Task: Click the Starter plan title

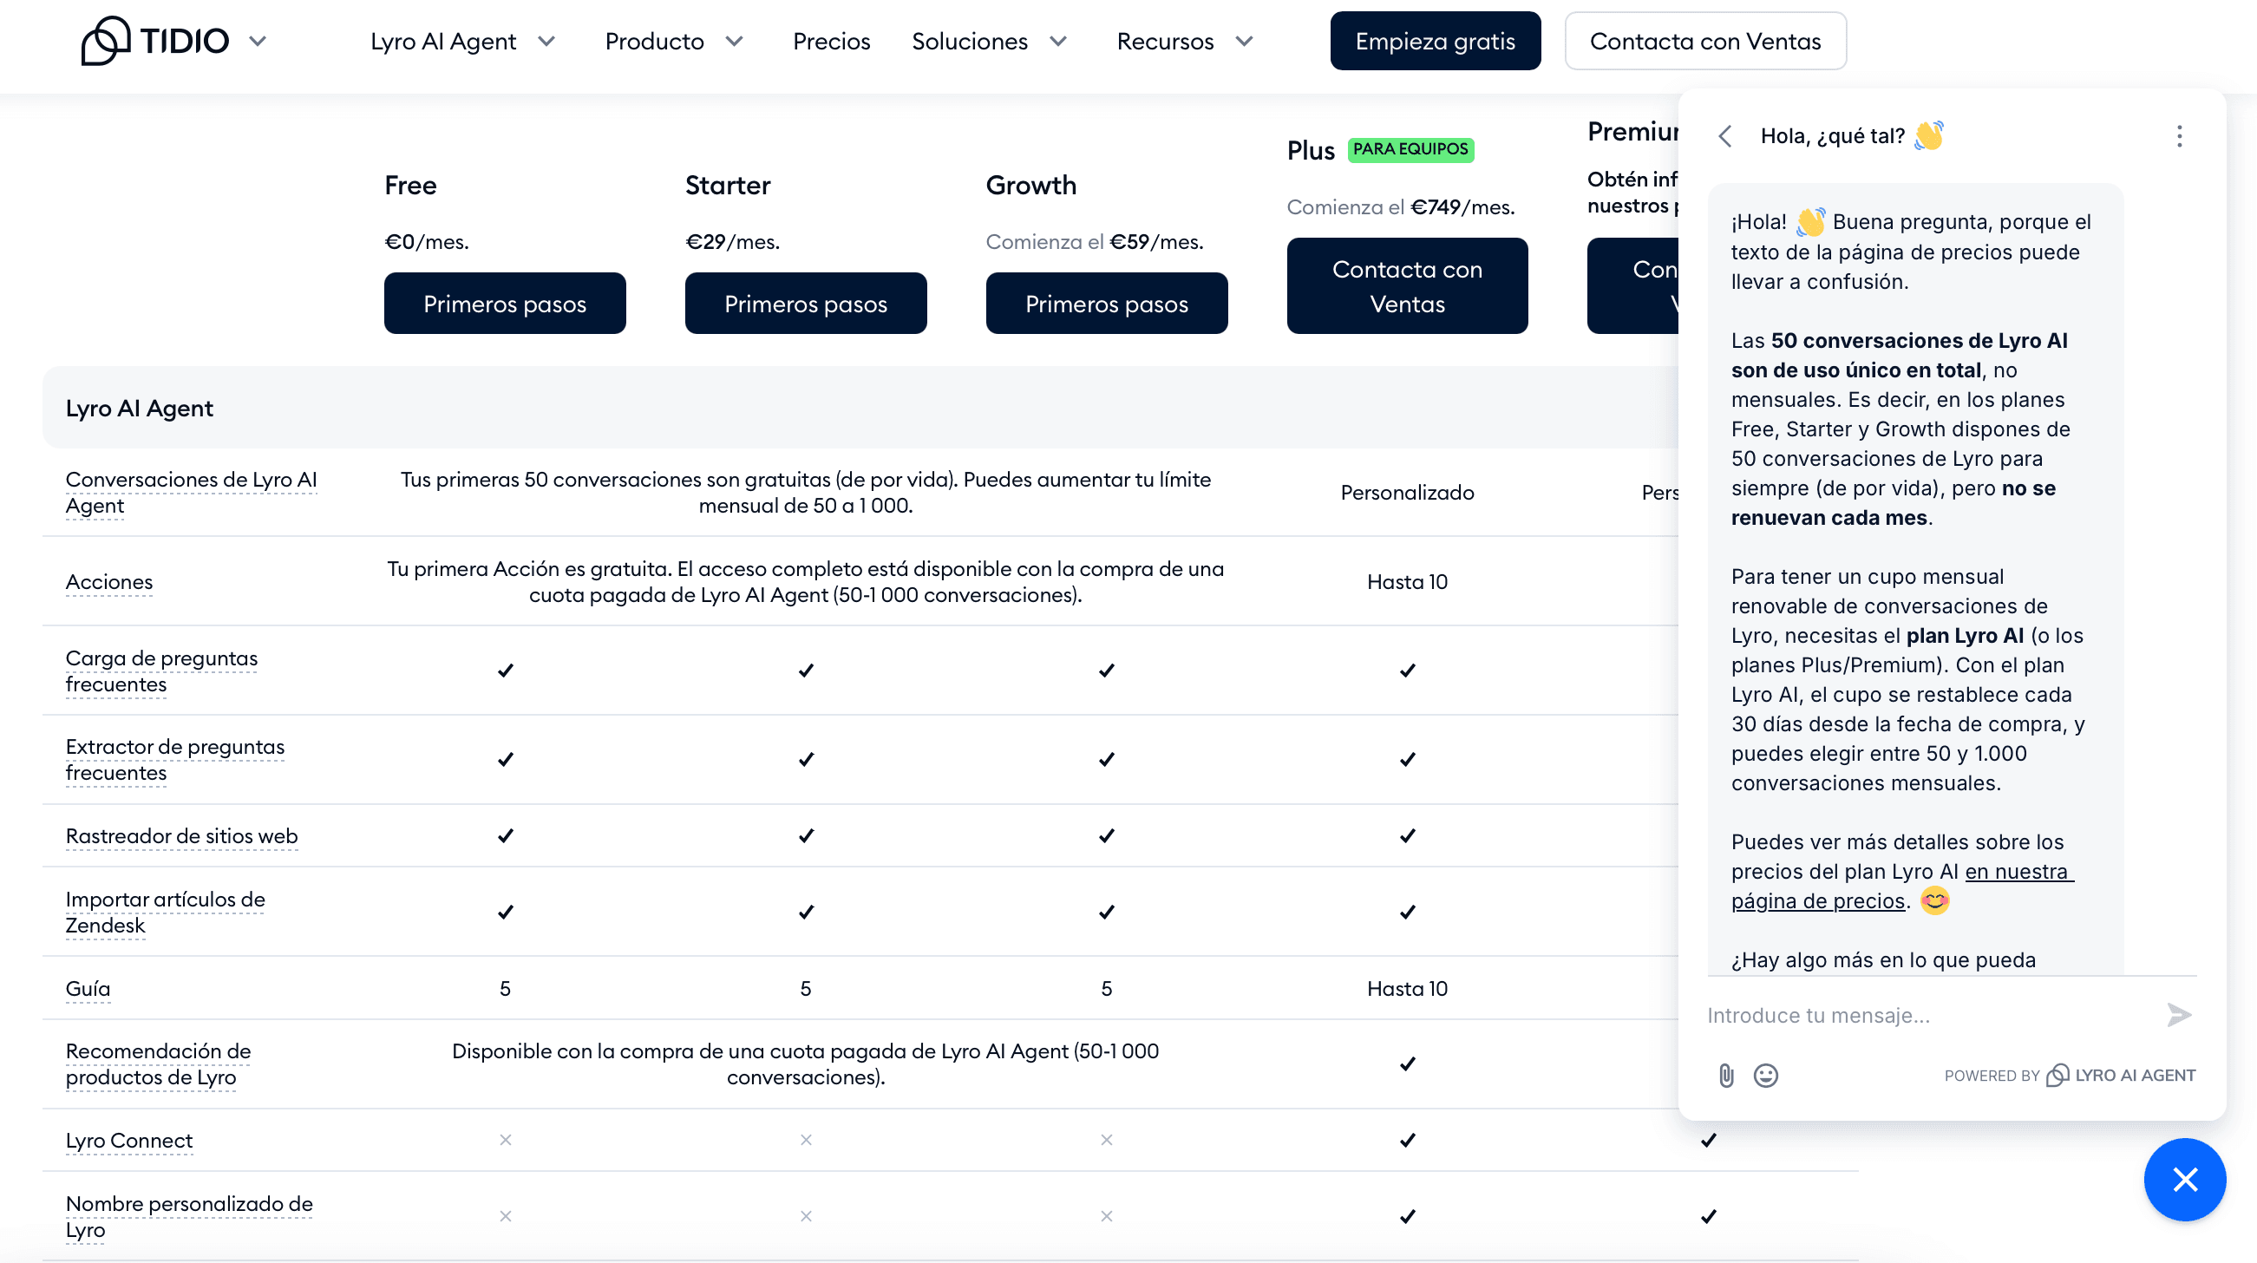Action: [727, 185]
